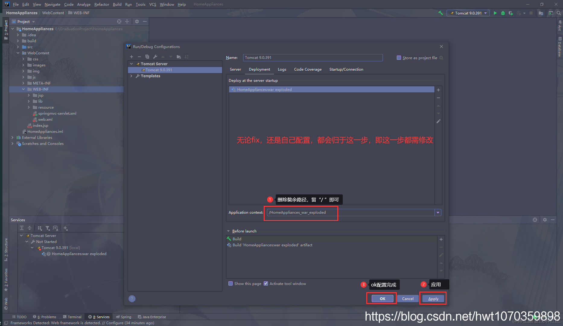Click the configuration Name field
Image resolution: width=563 pixels, height=326 pixels.
313,58
